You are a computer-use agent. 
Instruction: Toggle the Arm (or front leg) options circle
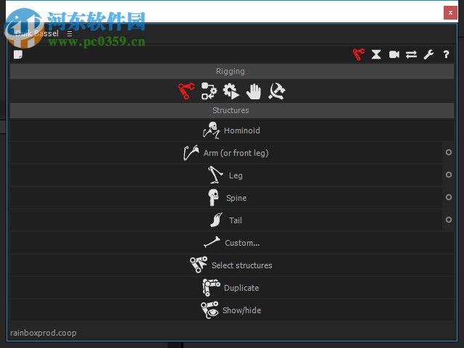449,152
